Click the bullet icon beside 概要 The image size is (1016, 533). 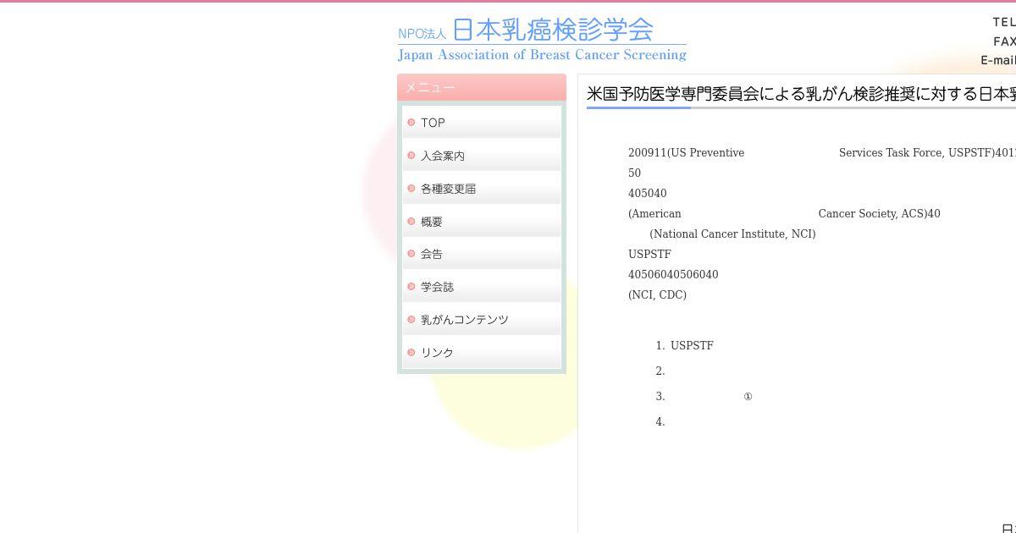pos(411,222)
